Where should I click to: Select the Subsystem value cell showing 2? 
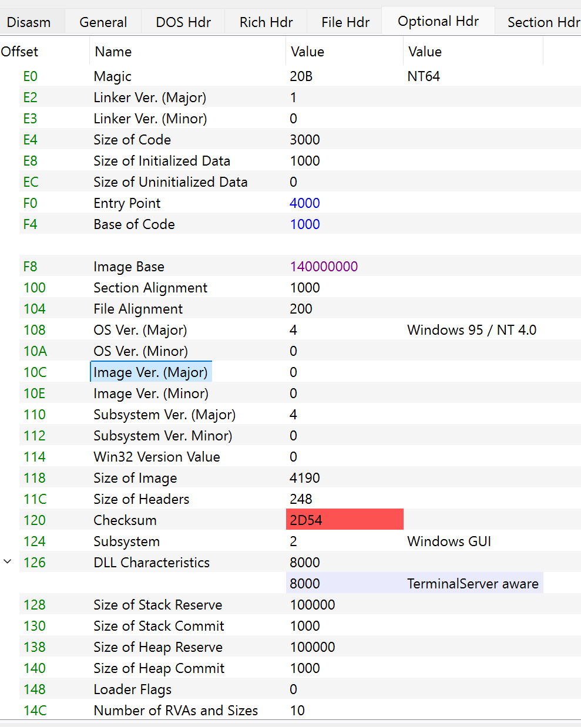tap(294, 541)
